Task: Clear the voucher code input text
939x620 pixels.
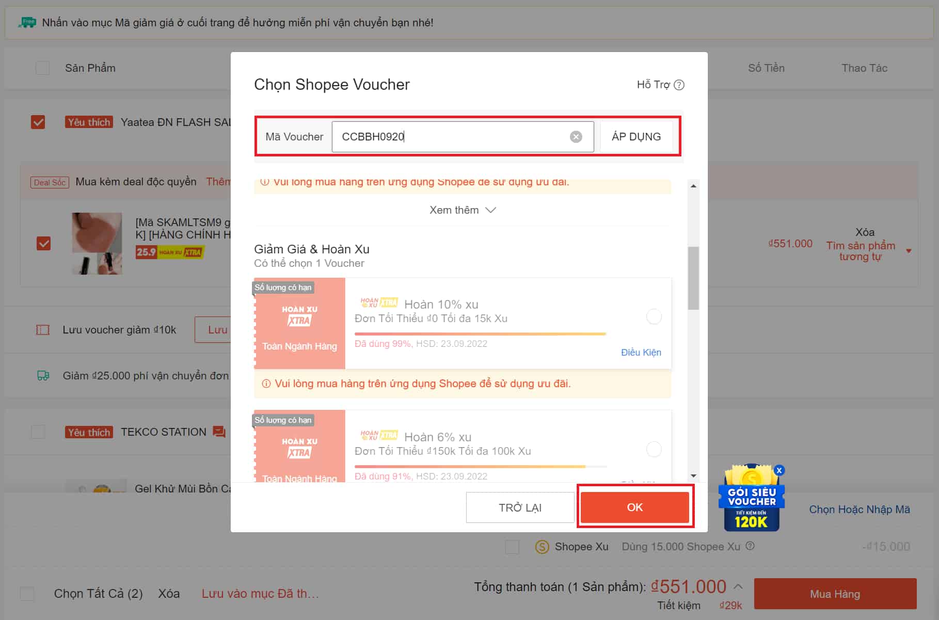Action: [x=576, y=137]
